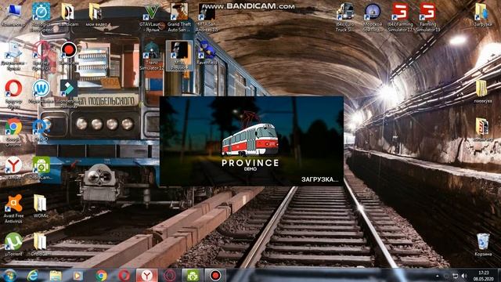Open volume control in system tray
The width and height of the screenshot is (501, 282).
pos(464,276)
